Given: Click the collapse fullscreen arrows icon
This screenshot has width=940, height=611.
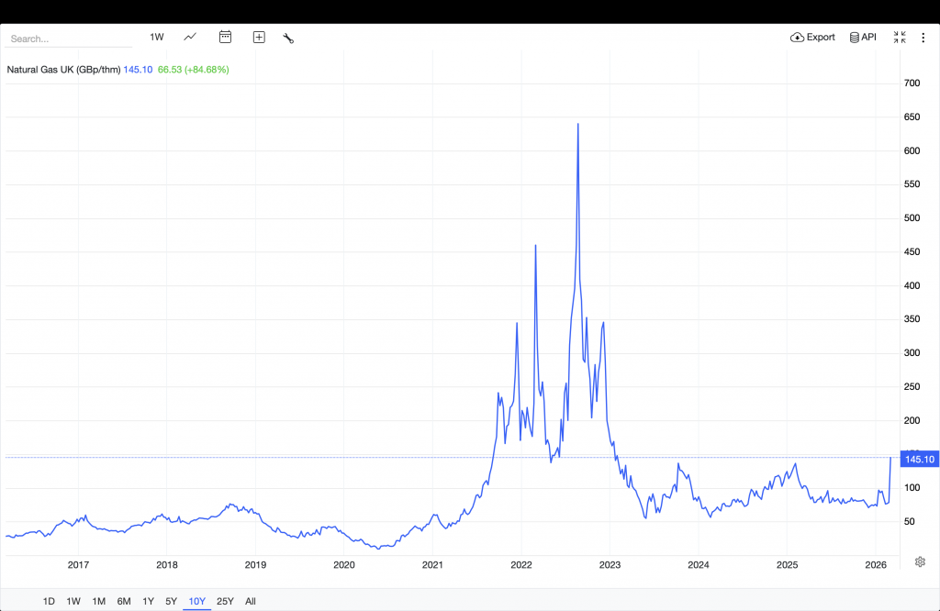Looking at the screenshot, I should tap(900, 38).
